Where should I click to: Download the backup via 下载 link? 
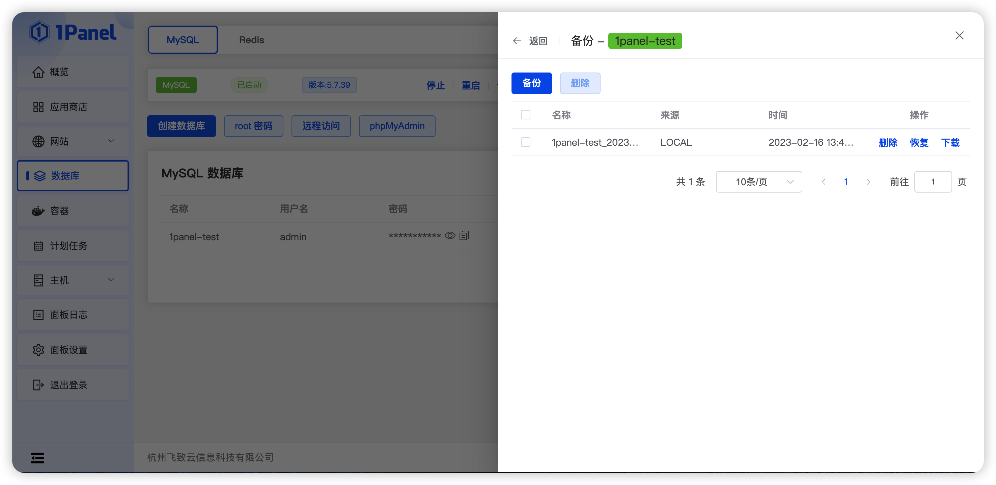tap(950, 143)
